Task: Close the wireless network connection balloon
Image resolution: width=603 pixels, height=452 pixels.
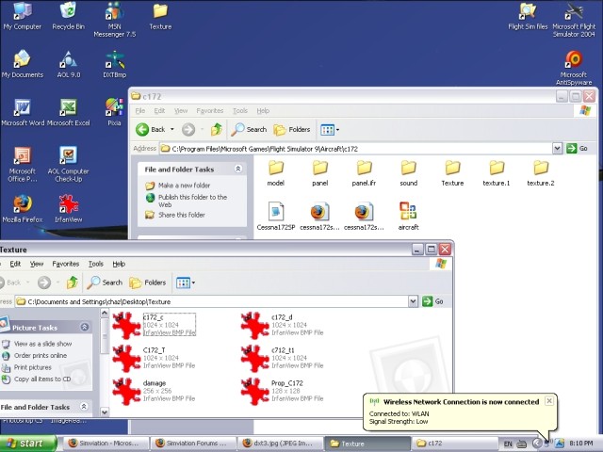Action: (549, 401)
